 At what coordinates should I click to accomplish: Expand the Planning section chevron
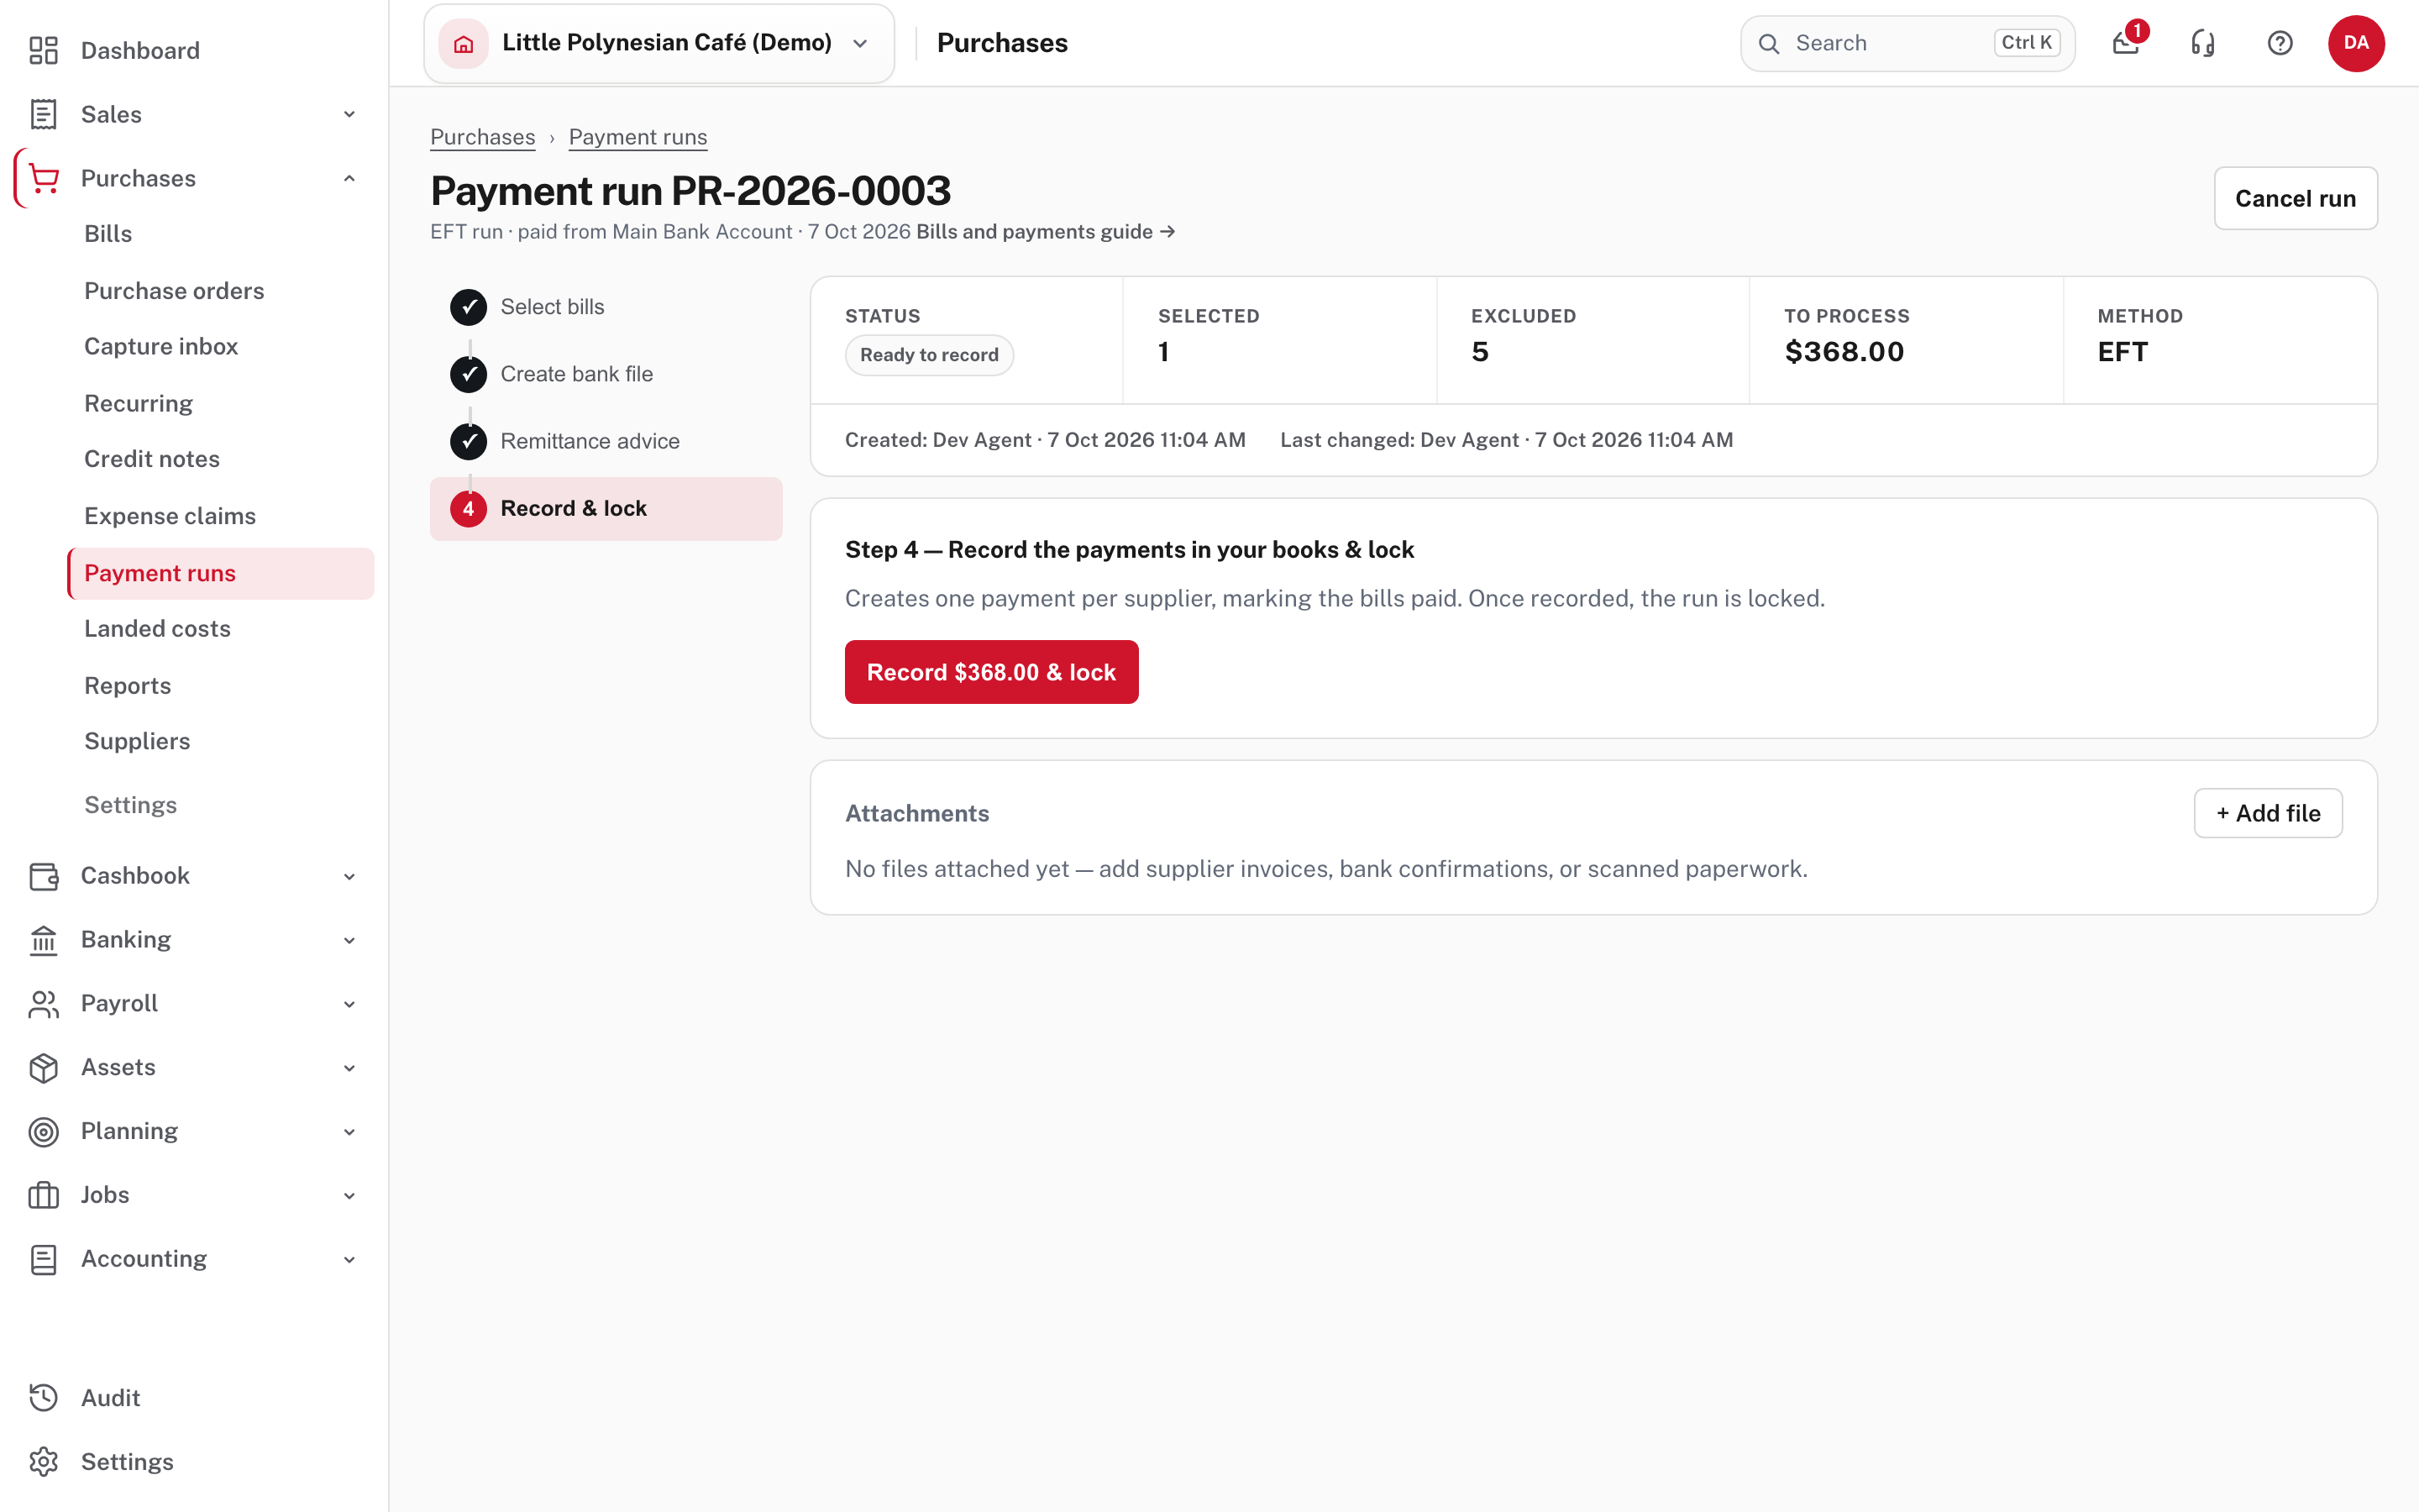[x=349, y=1131]
